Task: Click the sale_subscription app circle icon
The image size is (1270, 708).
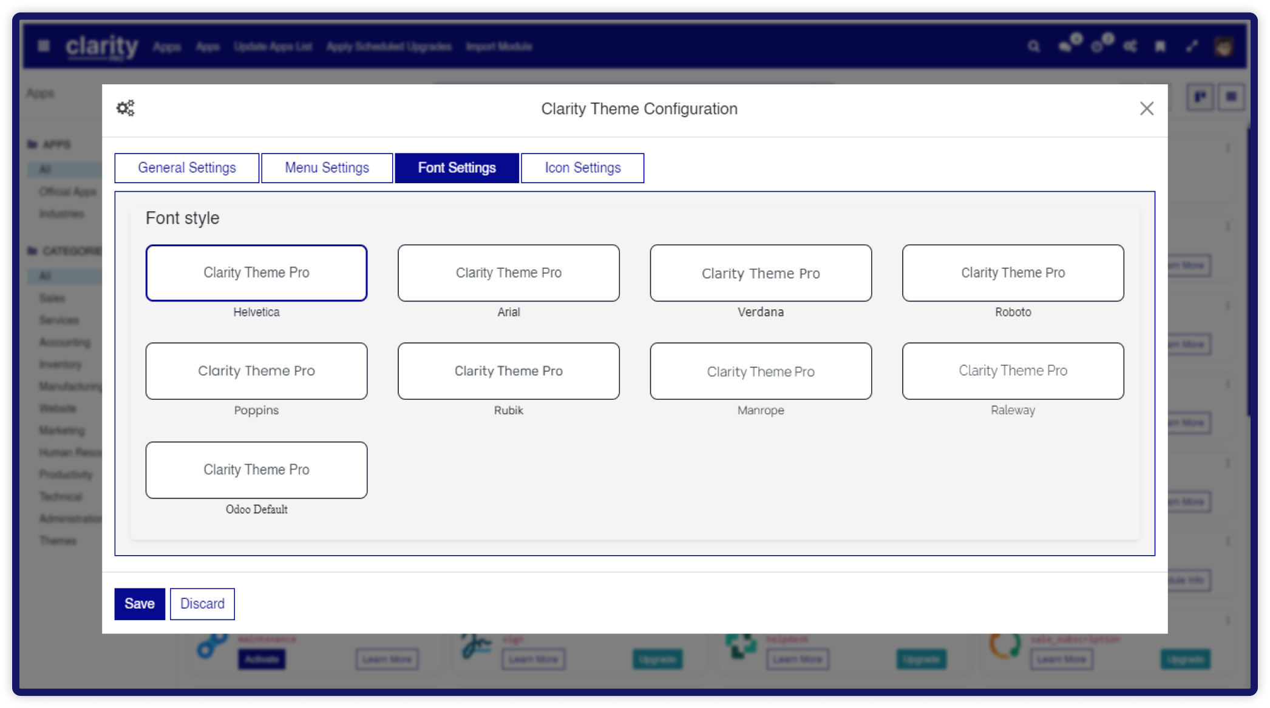Action: click(x=1004, y=647)
